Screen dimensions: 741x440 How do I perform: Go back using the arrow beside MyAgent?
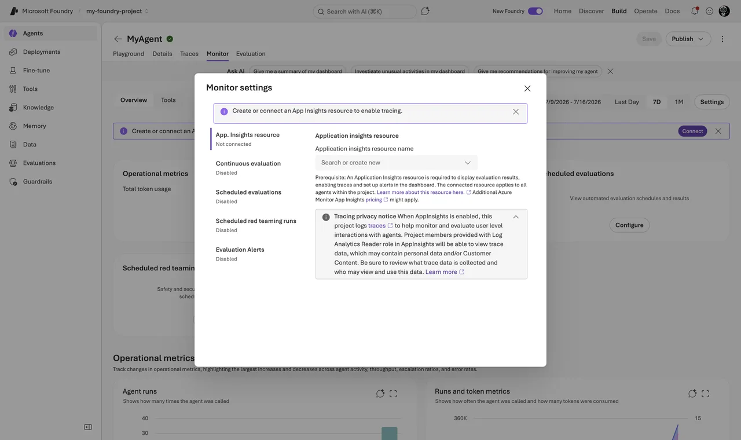tap(118, 39)
